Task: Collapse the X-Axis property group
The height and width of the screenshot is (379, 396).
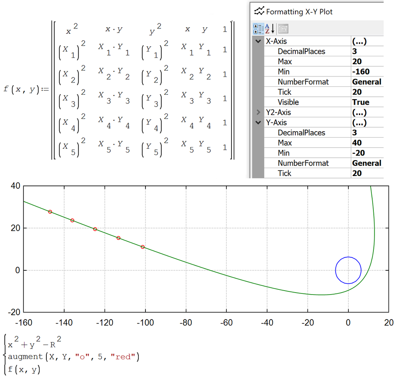Action: click(x=258, y=41)
